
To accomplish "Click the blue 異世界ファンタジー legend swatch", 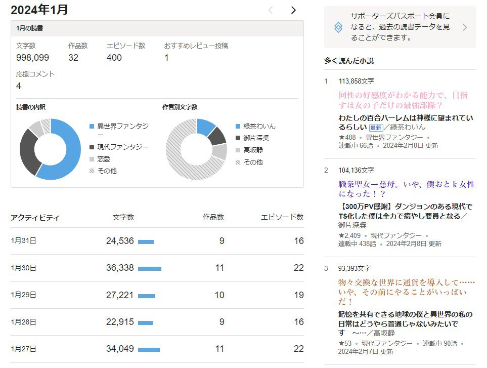I will click(92, 126).
